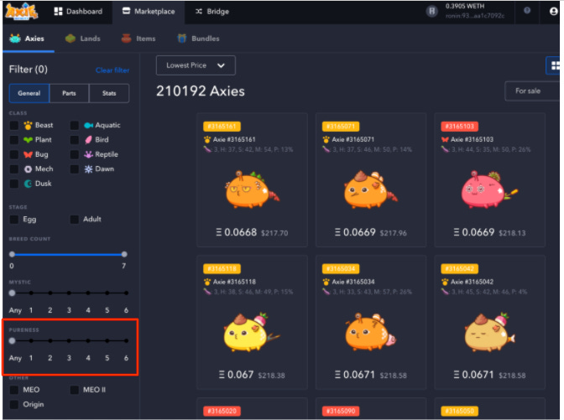Click the Bug class icon

pos(28,154)
